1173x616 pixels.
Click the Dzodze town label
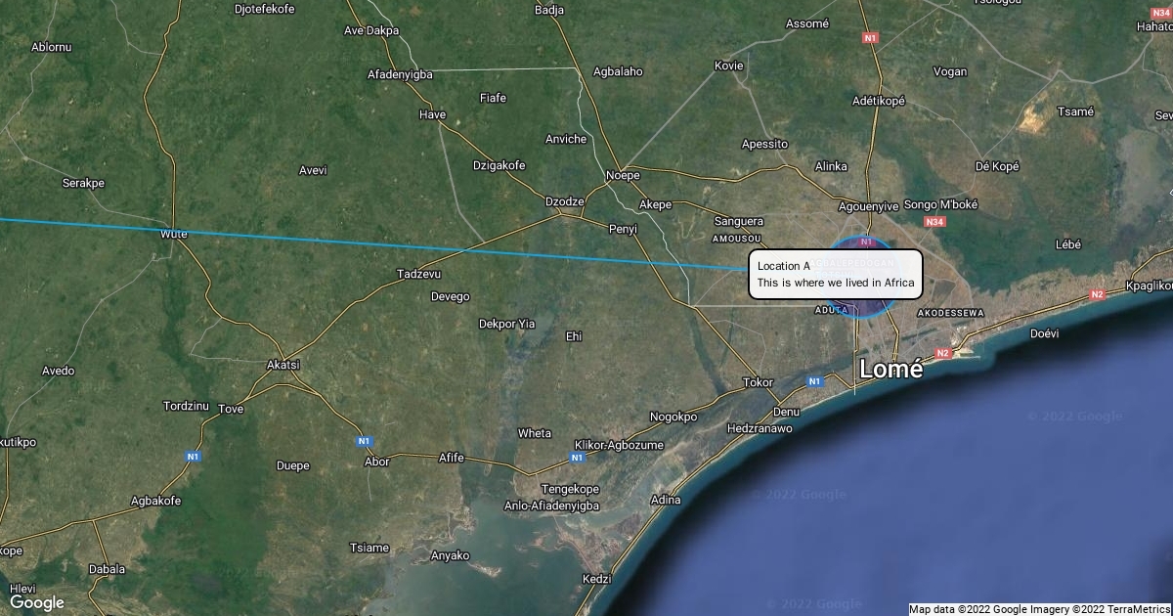click(x=564, y=202)
